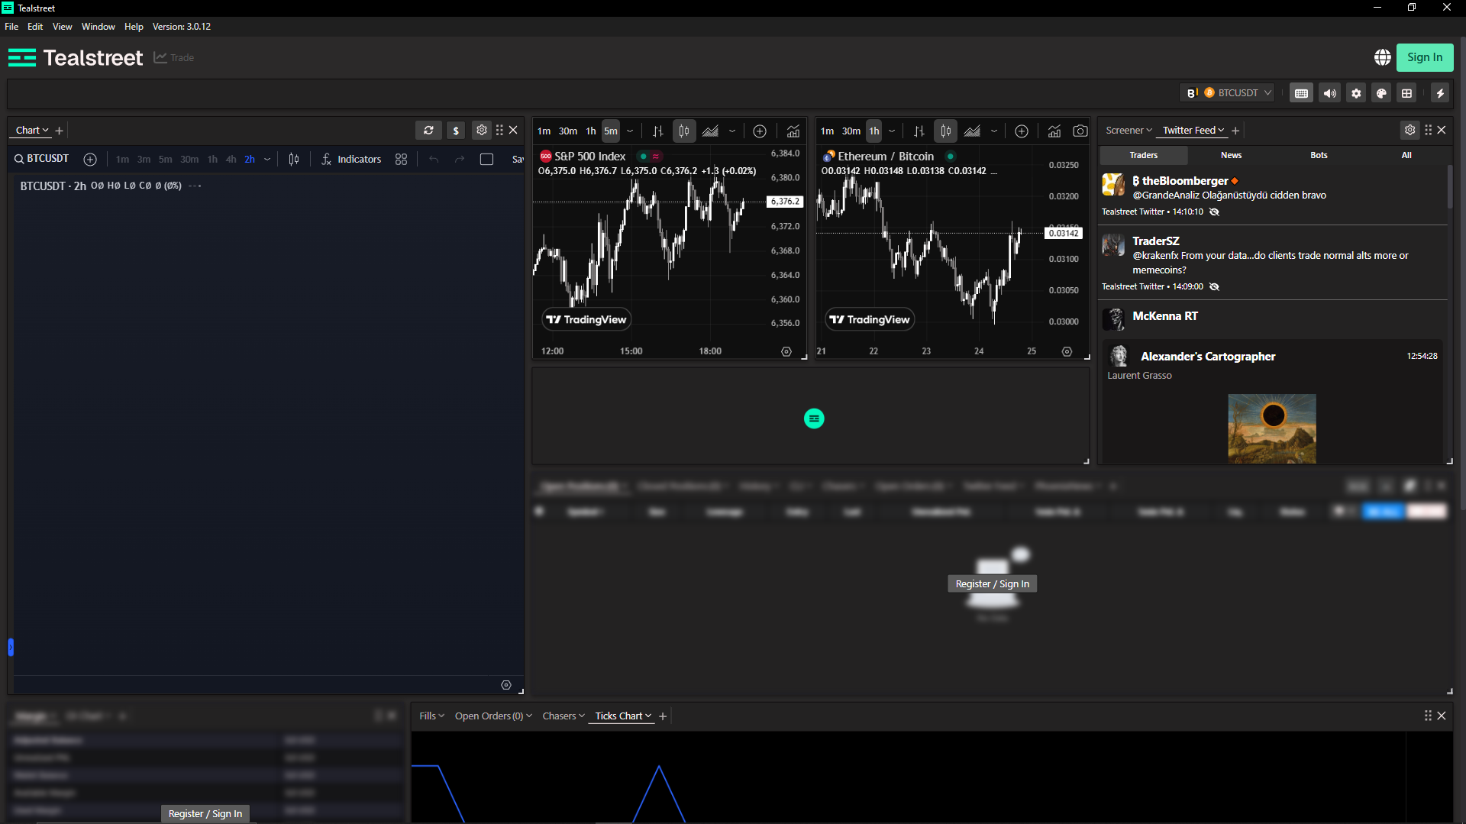Switch to the News feed tab

coord(1231,155)
